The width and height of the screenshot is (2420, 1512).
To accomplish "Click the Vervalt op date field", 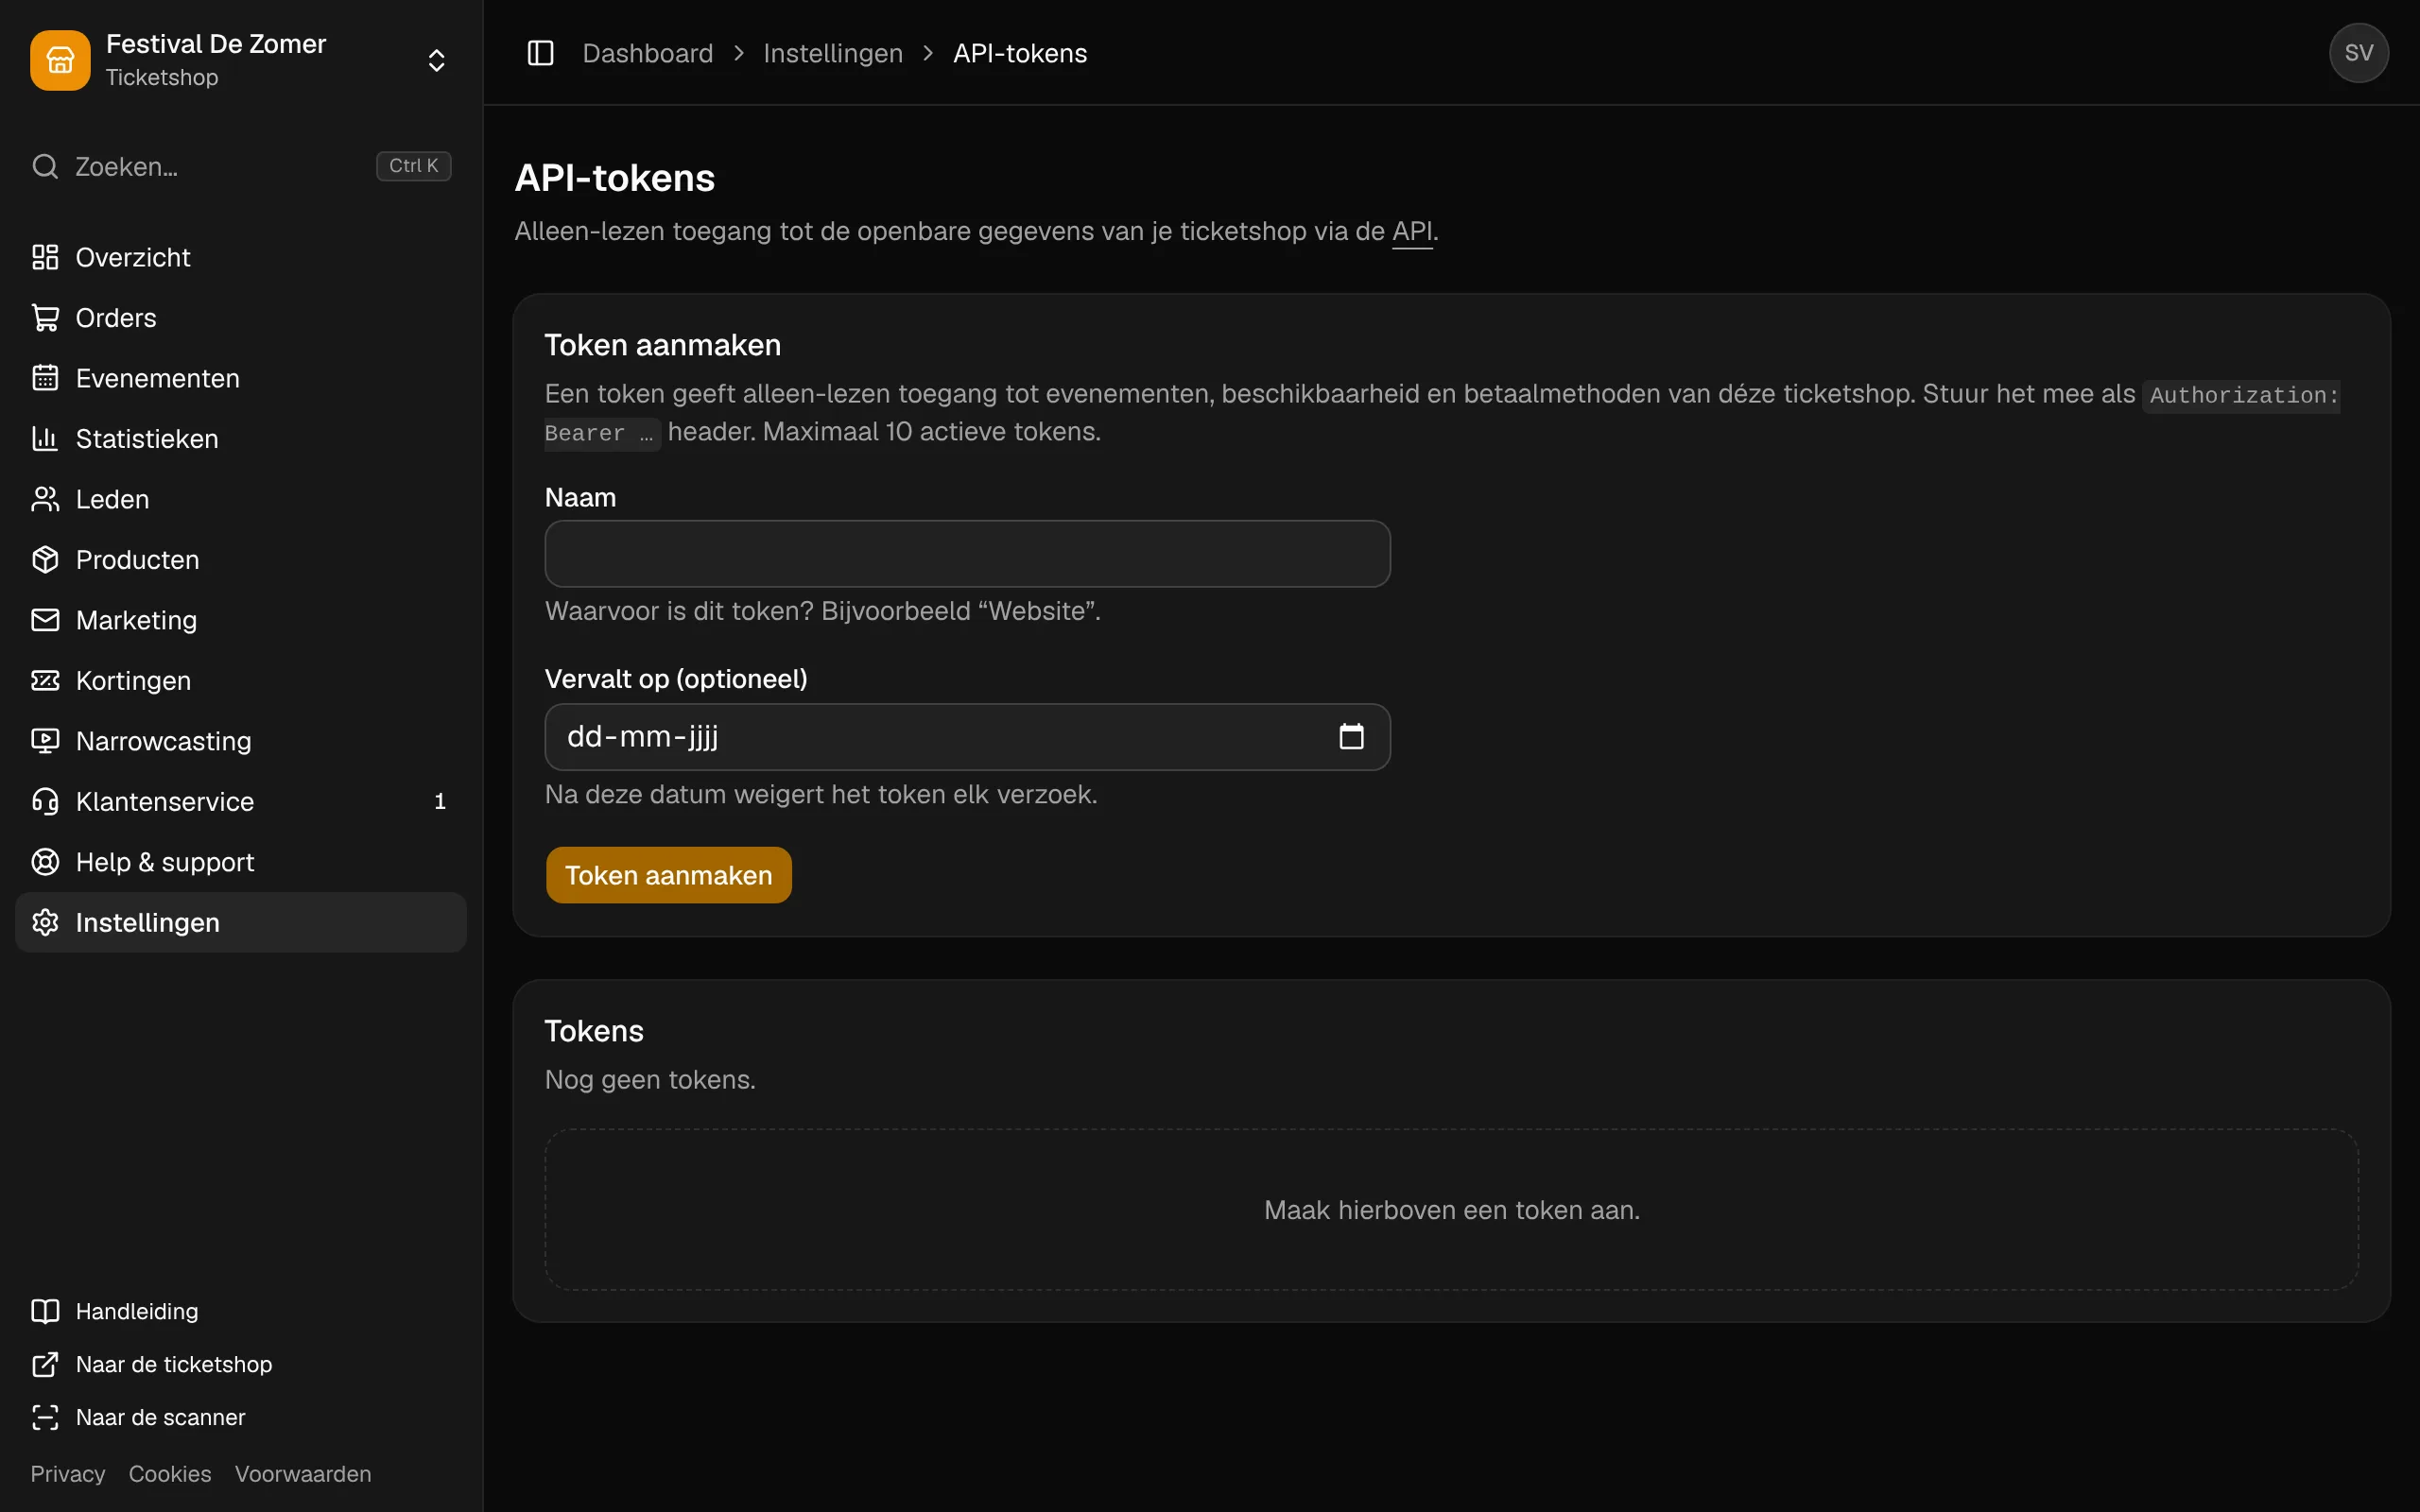I will 967,737.
